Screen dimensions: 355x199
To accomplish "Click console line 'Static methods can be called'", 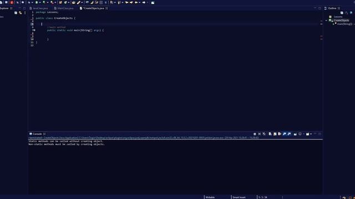I will click(x=66, y=142).
